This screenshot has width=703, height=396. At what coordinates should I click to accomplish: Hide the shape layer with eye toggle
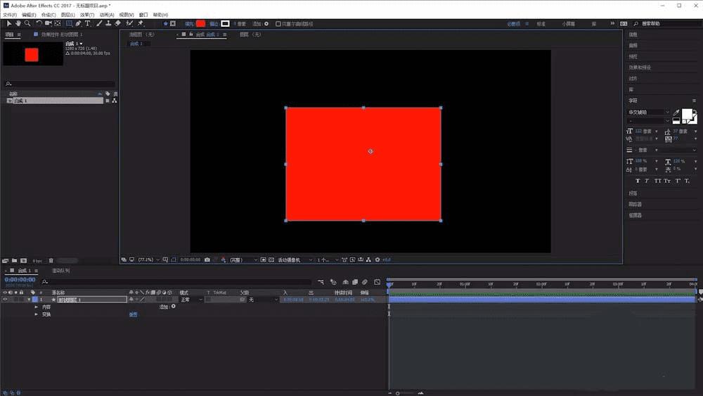(5, 300)
